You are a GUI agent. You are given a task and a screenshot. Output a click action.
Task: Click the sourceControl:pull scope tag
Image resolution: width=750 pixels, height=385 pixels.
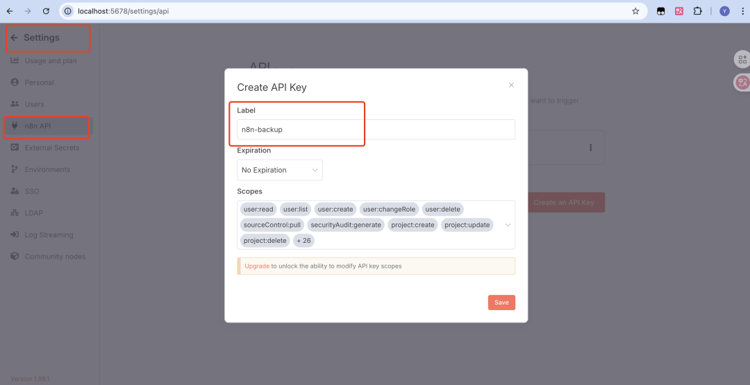tap(272, 225)
